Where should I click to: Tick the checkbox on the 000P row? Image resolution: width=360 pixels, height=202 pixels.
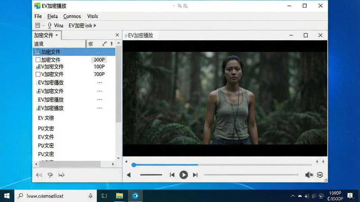click(x=38, y=60)
